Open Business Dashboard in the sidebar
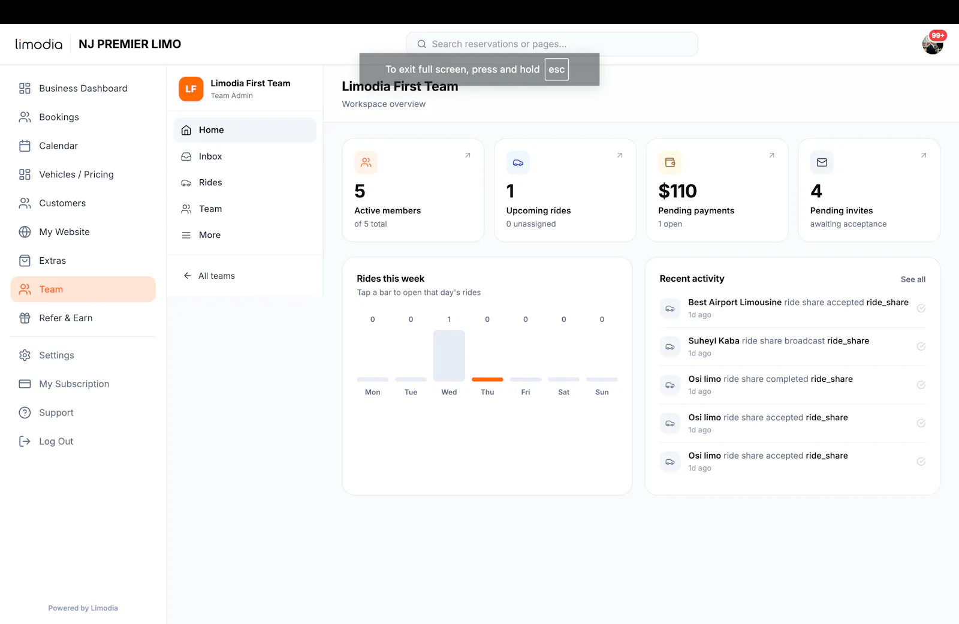Image resolution: width=959 pixels, height=624 pixels. tap(83, 88)
